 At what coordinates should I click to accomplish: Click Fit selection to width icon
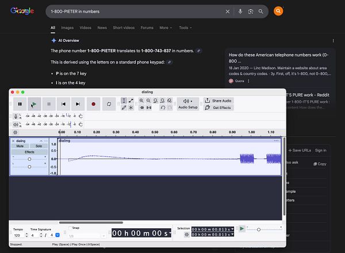click(156, 100)
